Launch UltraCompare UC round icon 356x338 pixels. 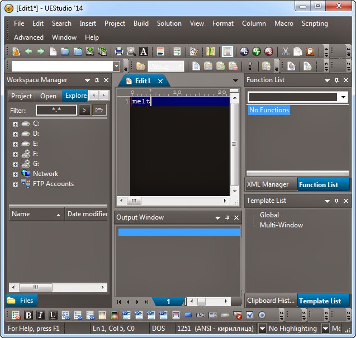pos(244,51)
